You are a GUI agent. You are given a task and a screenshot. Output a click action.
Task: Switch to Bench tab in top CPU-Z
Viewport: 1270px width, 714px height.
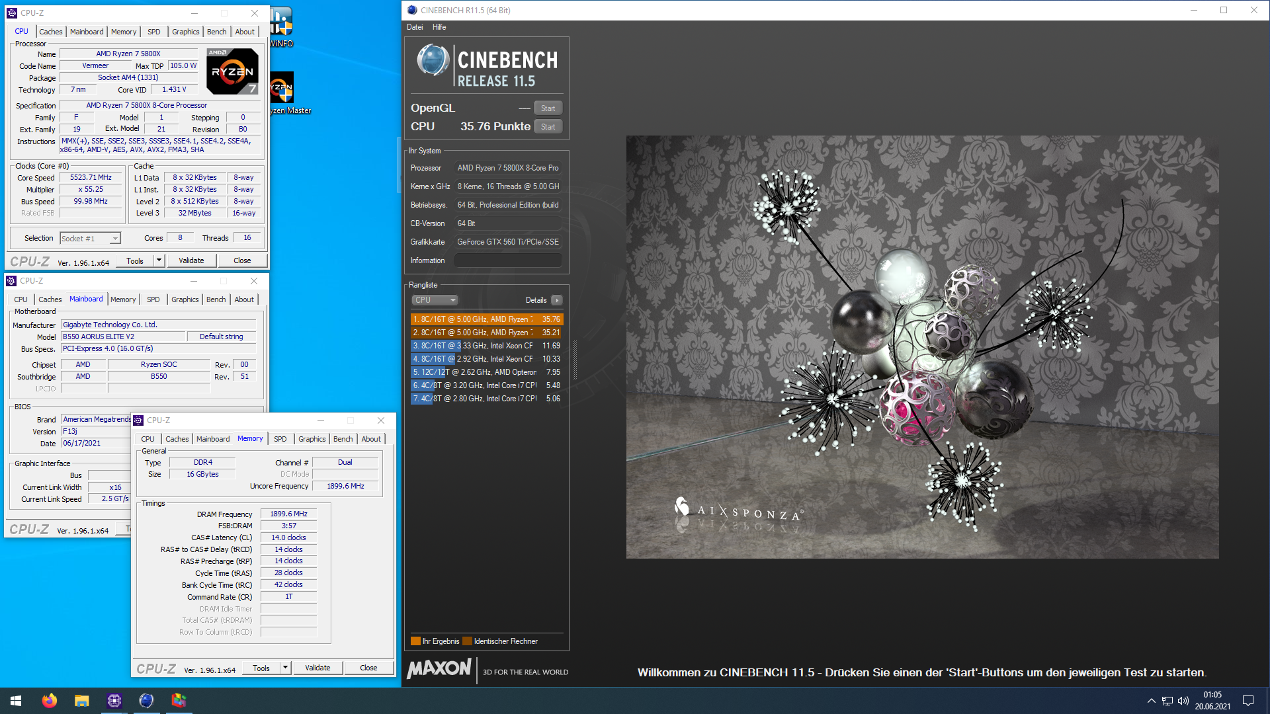click(216, 32)
